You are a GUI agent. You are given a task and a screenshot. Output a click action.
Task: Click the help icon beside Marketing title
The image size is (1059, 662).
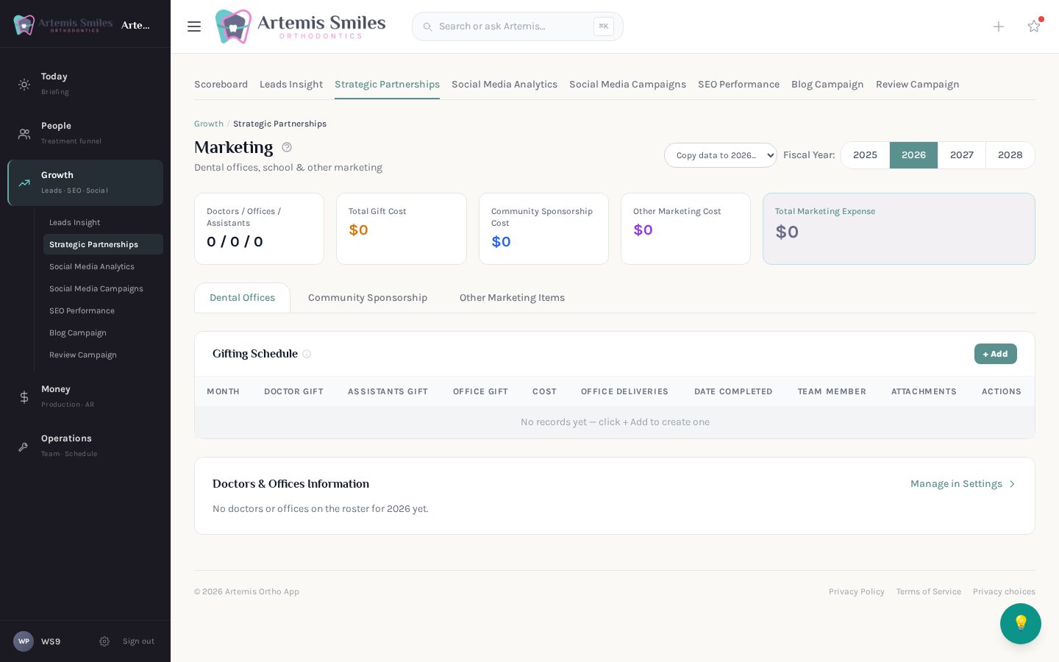tap(287, 147)
